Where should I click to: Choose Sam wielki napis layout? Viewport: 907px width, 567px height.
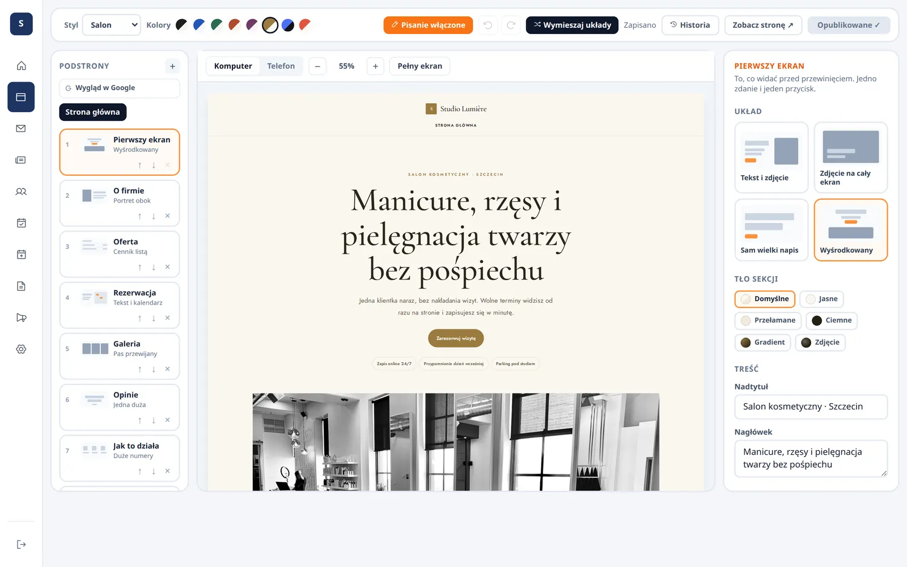pyautogui.click(x=771, y=230)
